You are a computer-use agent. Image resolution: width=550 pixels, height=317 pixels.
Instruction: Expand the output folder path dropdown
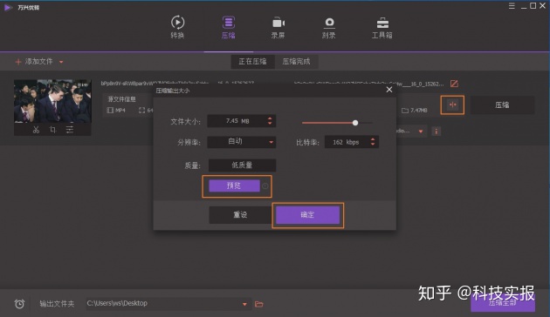pyautogui.click(x=244, y=304)
